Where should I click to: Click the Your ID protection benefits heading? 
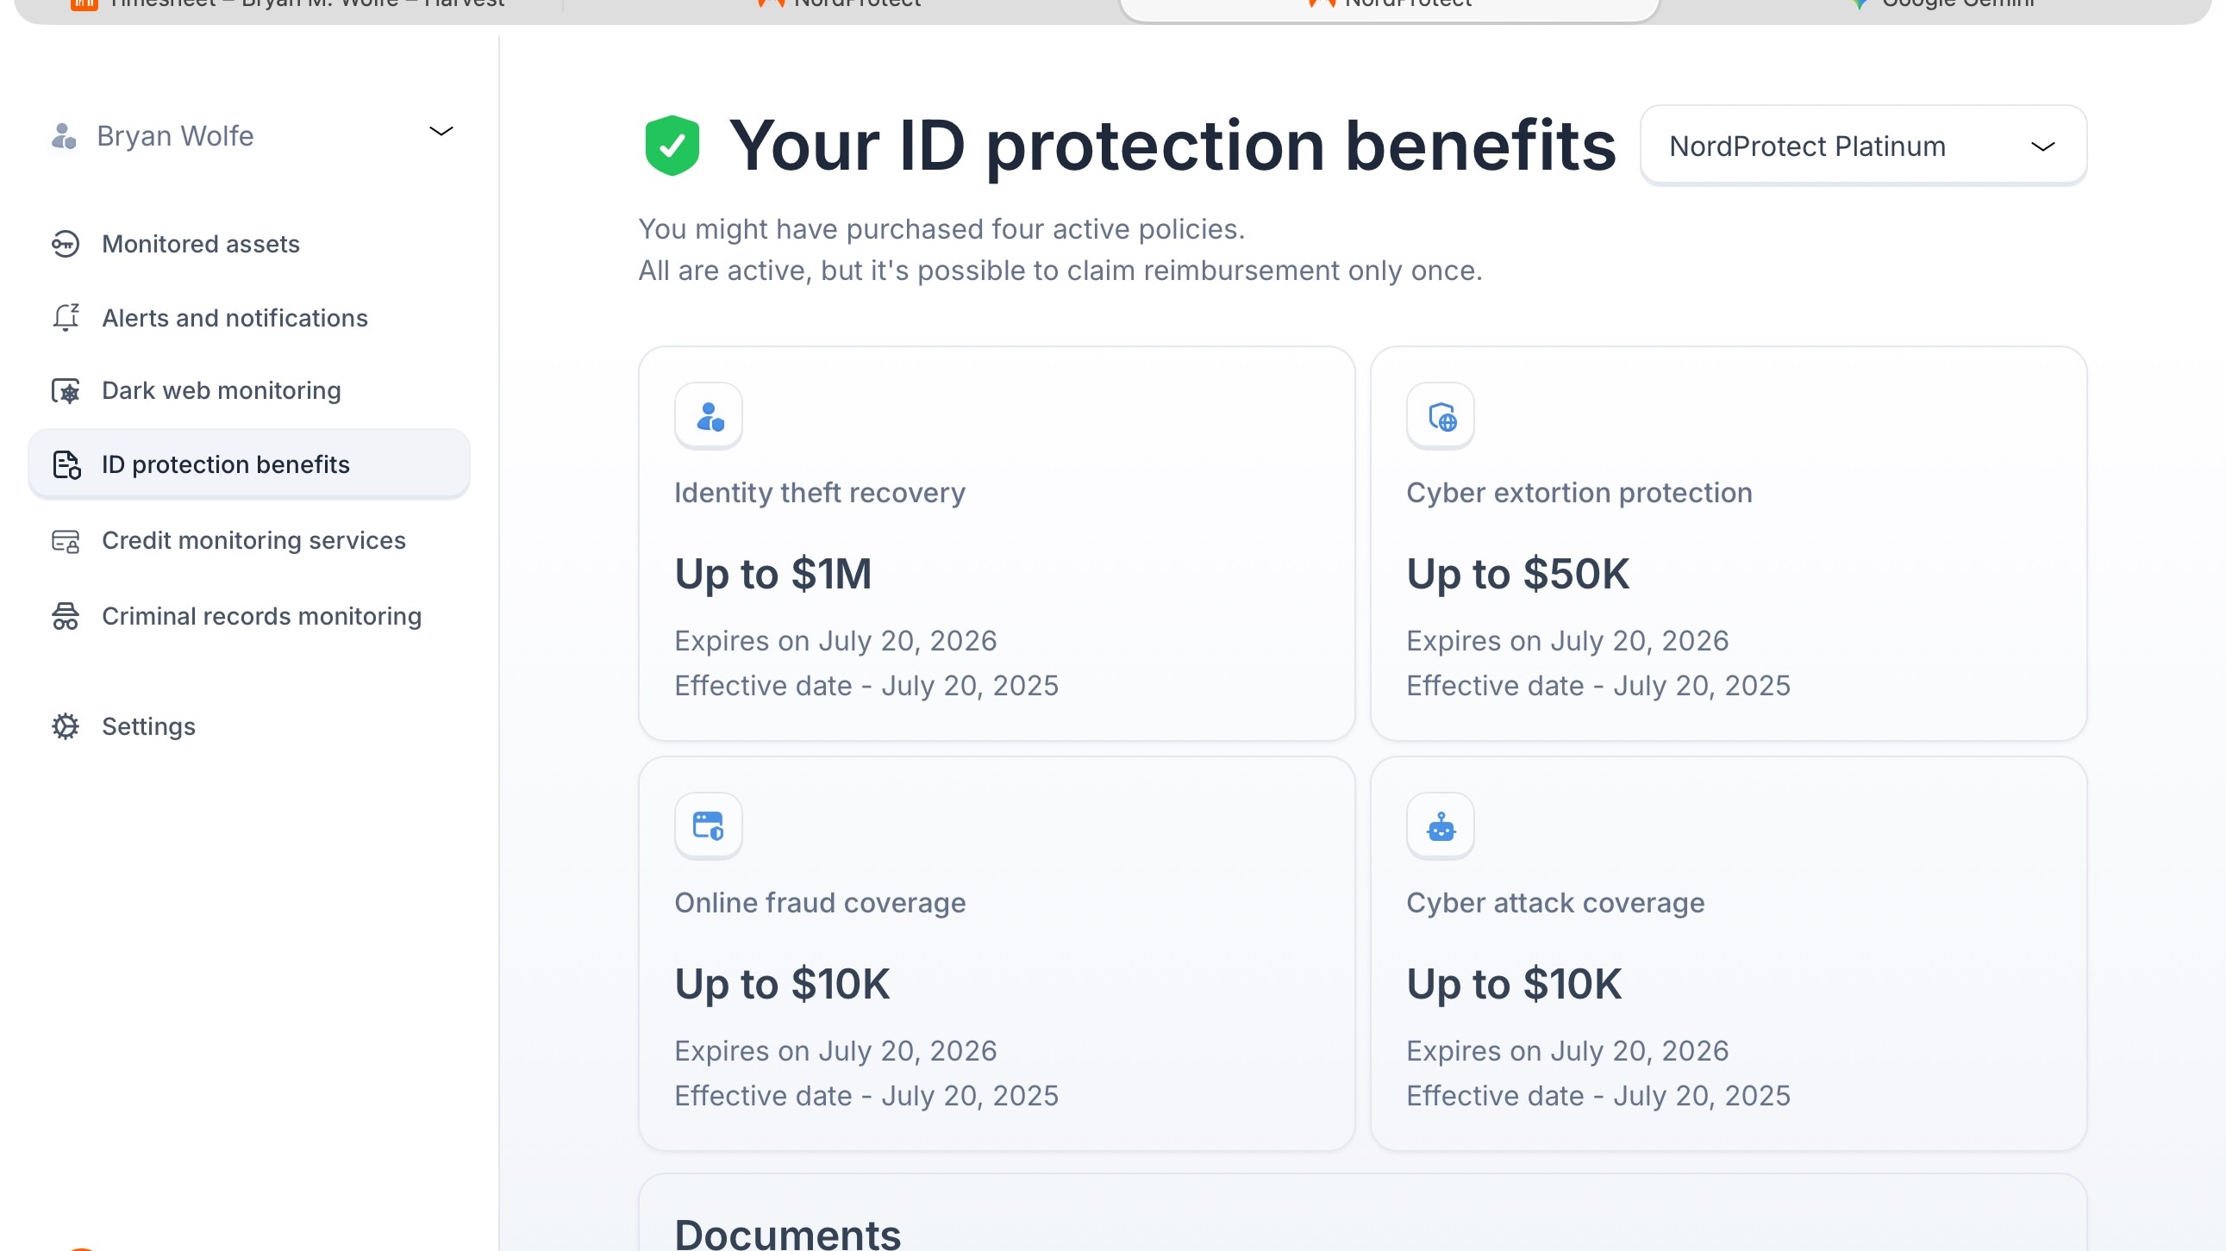click(1172, 145)
